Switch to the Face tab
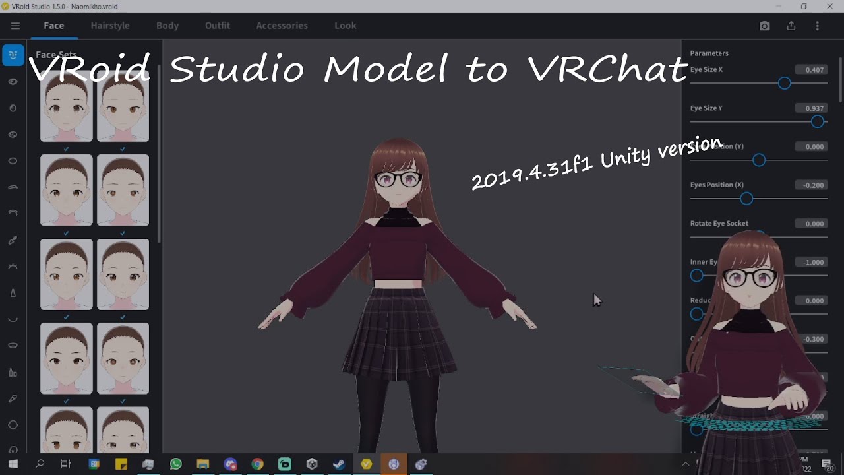The width and height of the screenshot is (844, 475). tap(54, 26)
